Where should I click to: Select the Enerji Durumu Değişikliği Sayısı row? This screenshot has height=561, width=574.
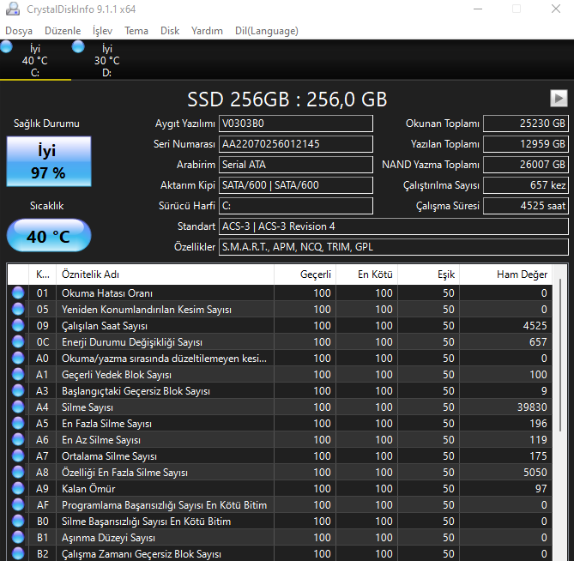coord(280,341)
